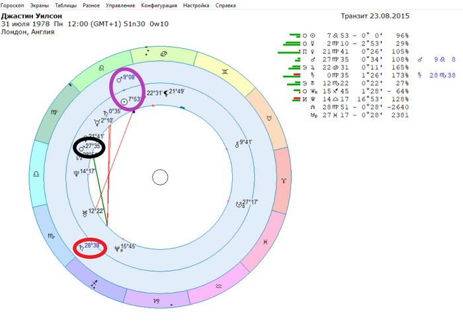Image resolution: width=463 pixels, height=321 pixels.
Task: Click the green aspect line in the chart
Action: pyautogui.click(x=101, y=192)
